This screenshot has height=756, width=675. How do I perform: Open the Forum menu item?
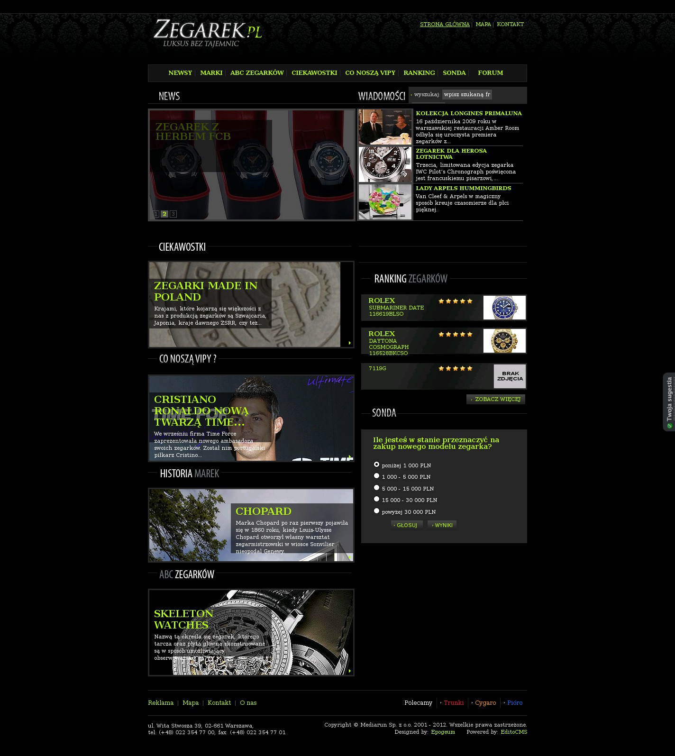pyautogui.click(x=491, y=73)
